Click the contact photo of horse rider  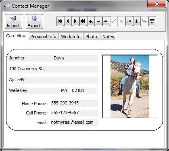pyautogui.click(x=130, y=86)
